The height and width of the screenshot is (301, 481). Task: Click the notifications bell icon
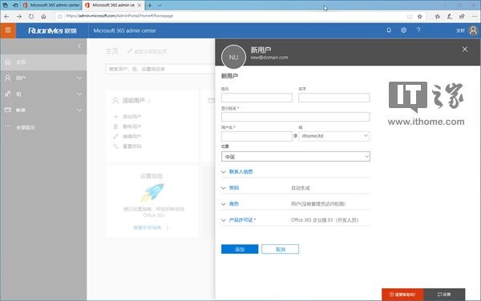(389, 30)
